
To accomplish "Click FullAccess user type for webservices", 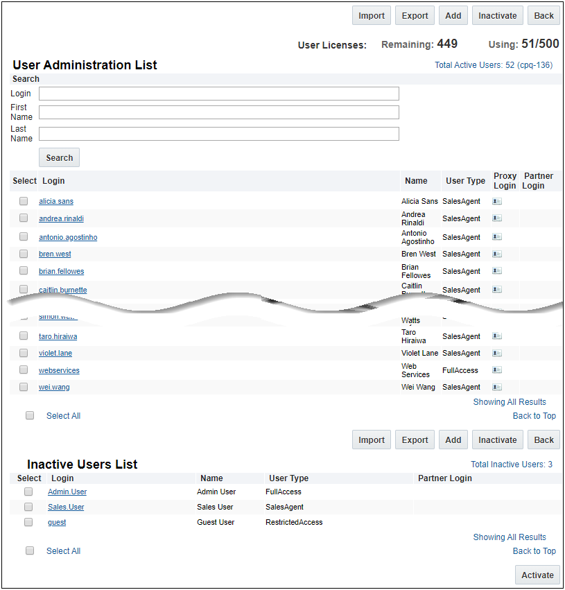I will pyautogui.click(x=460, y=370).
